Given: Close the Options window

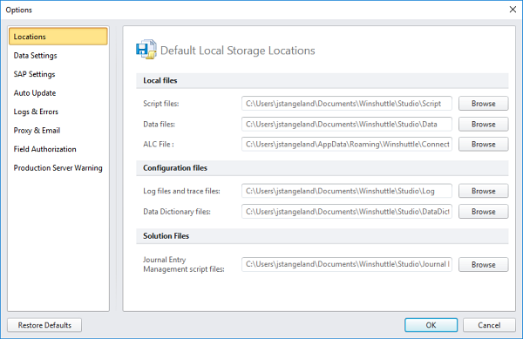Looking at the screenshot, I should pos(513,10).
